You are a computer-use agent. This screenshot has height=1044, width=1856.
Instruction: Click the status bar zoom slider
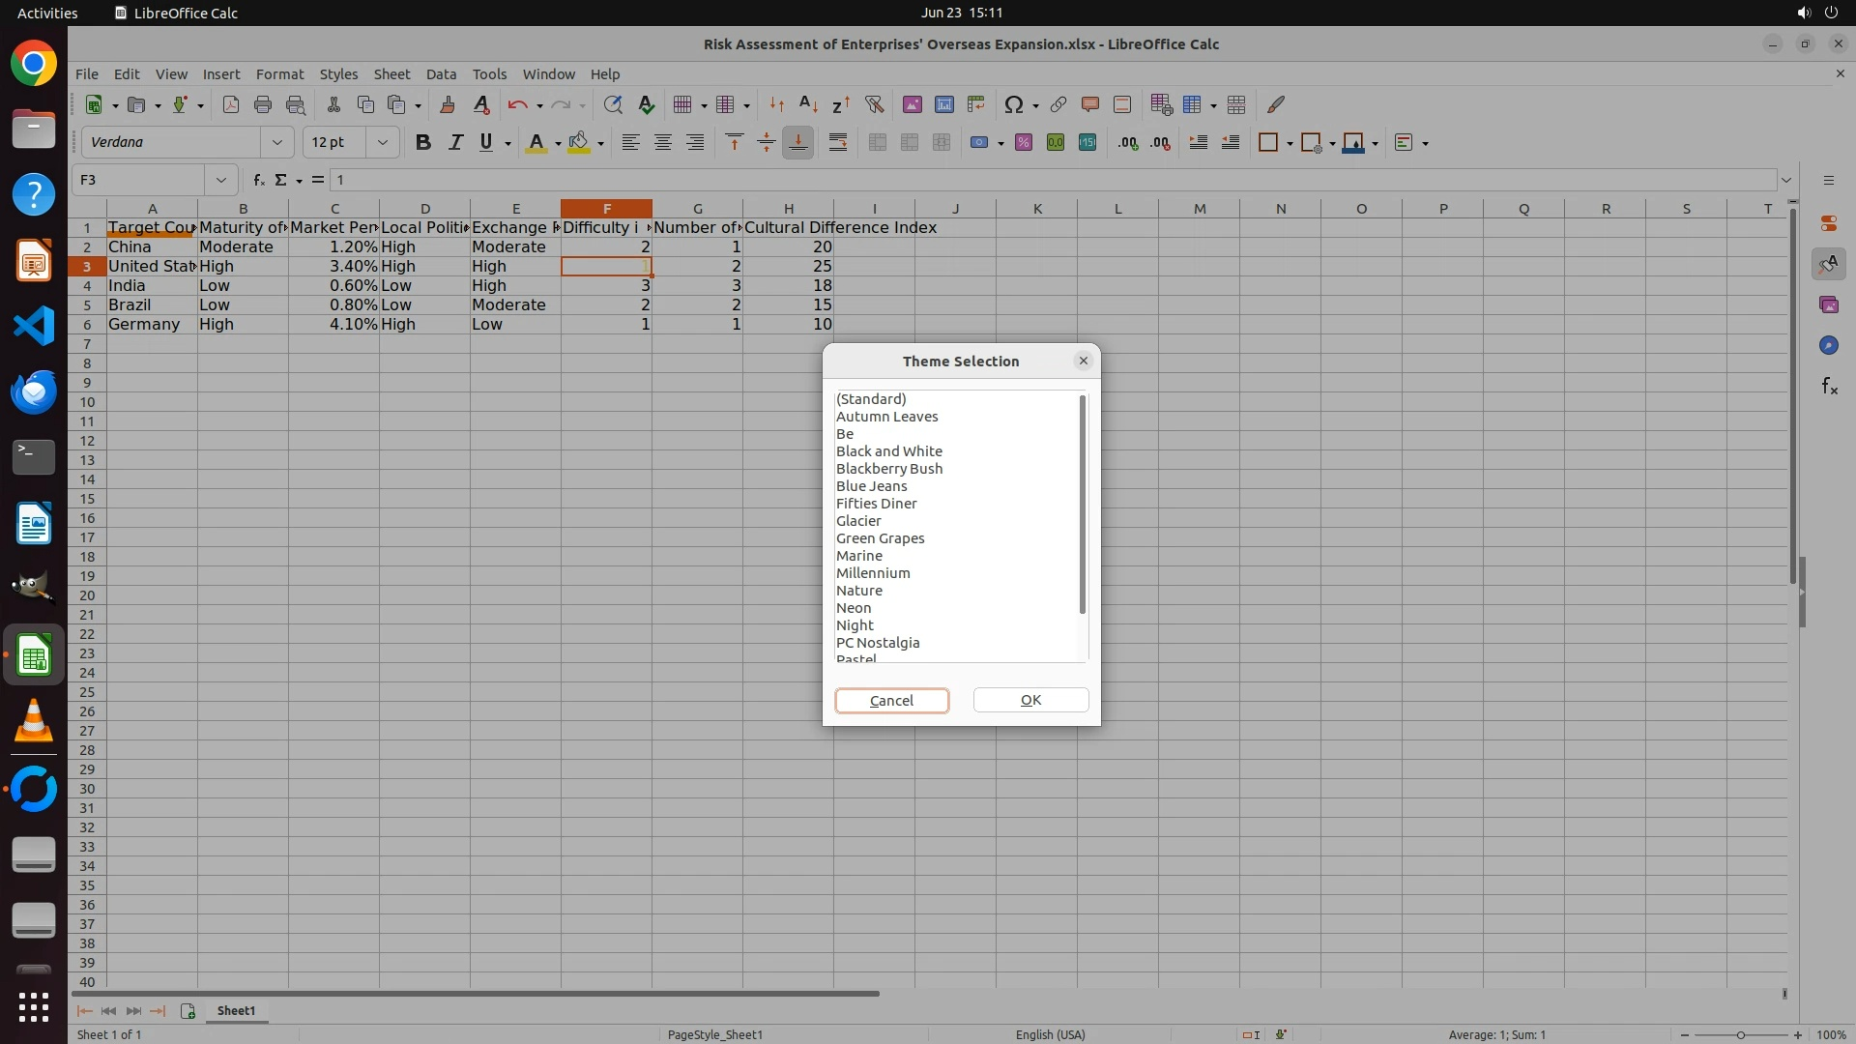coord(1740,1034)
